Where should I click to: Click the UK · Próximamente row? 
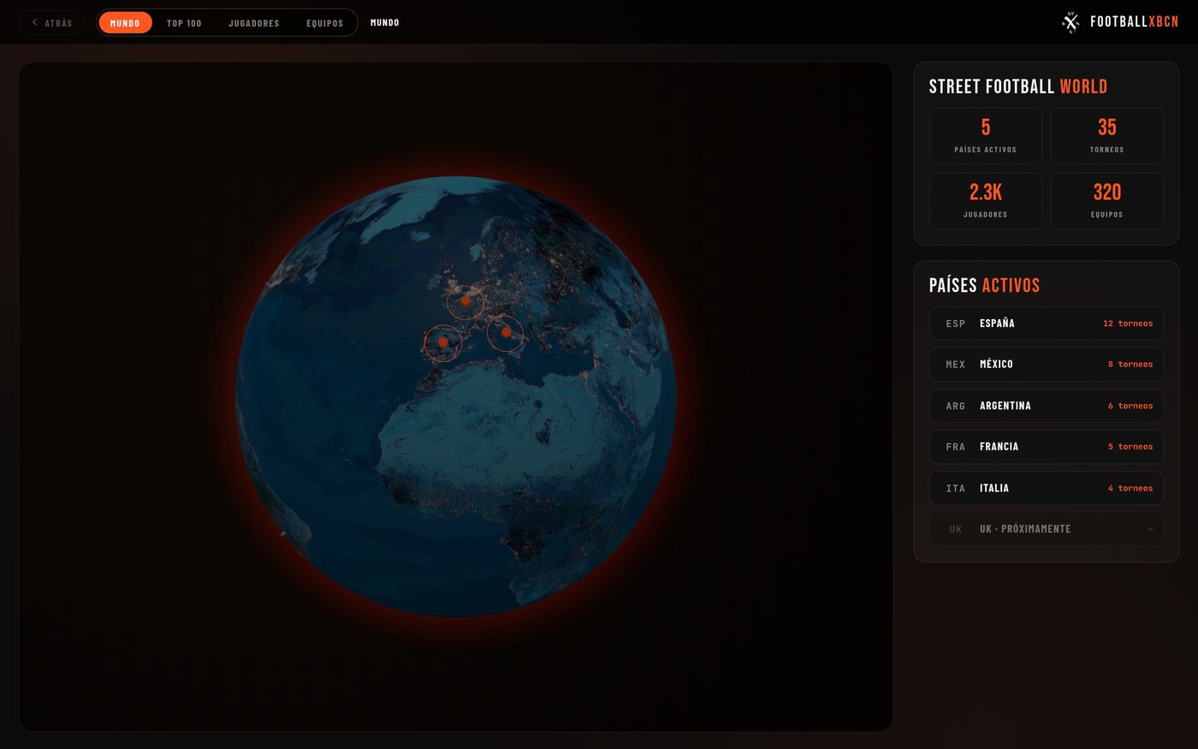pos(1047,529)
